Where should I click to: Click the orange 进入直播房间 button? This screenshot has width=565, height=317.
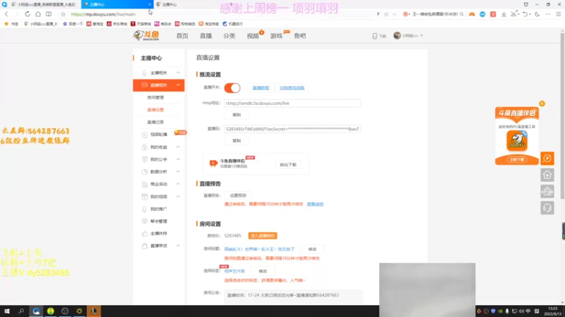(x=263, y=236)
